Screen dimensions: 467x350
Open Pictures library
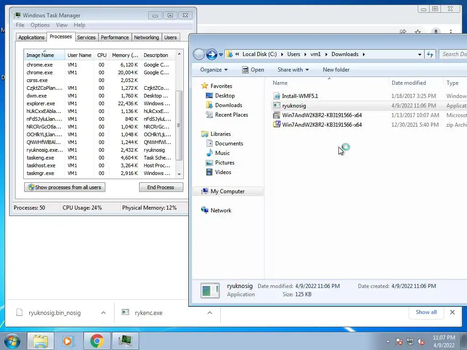[224, 163]
